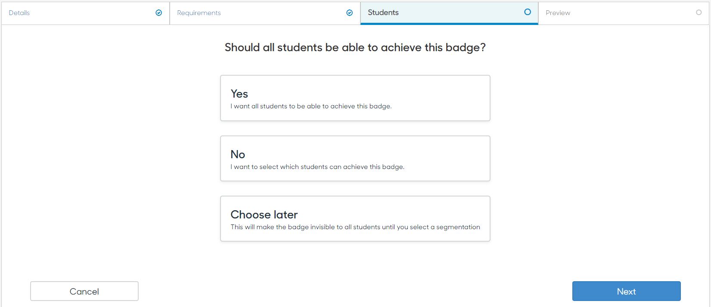711x307 pixels.
Task: Go to the Requirements tab
Action: (265, 13)
